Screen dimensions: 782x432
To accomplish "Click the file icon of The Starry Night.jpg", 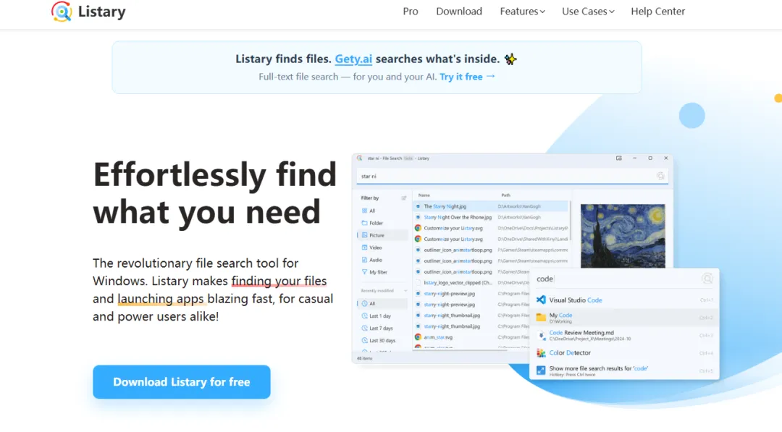I will pos(418,206).
